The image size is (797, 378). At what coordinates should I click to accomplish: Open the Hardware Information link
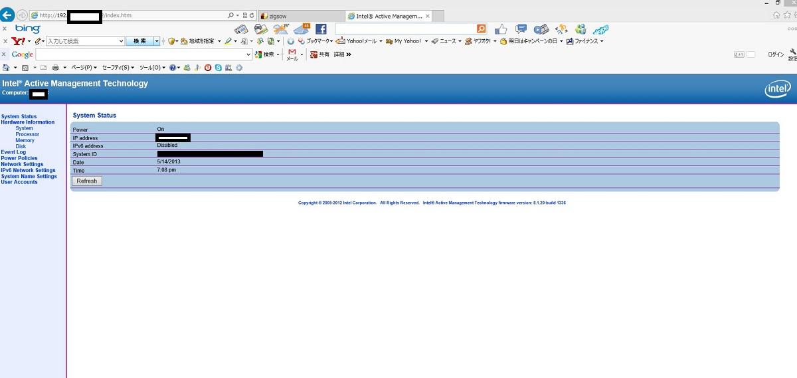(28, 122)
